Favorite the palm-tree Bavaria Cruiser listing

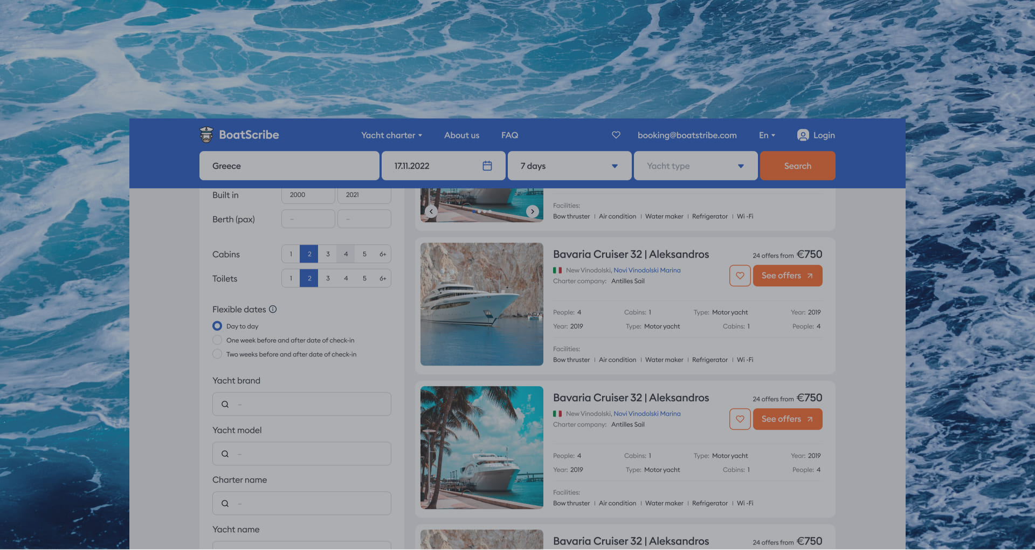tap(740, 419)
